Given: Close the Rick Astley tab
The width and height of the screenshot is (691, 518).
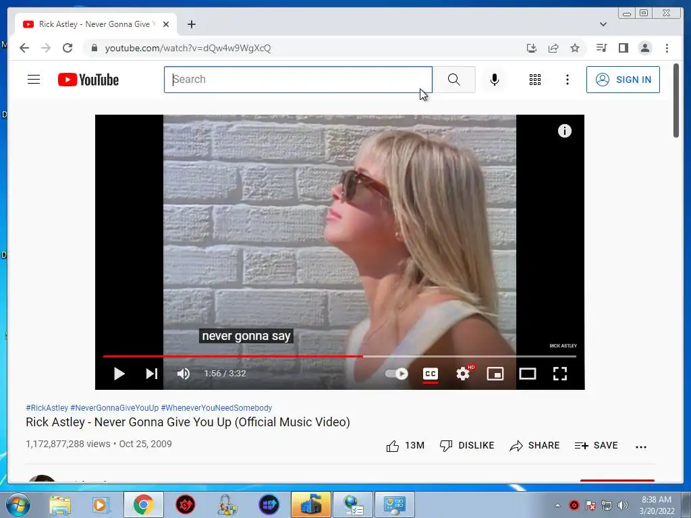Looking at the screenshot, I should click(166, 24).
